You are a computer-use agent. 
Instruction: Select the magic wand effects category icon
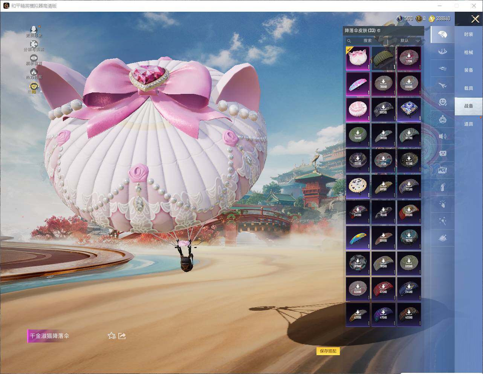pyautogui.click(x=443, y=221)
